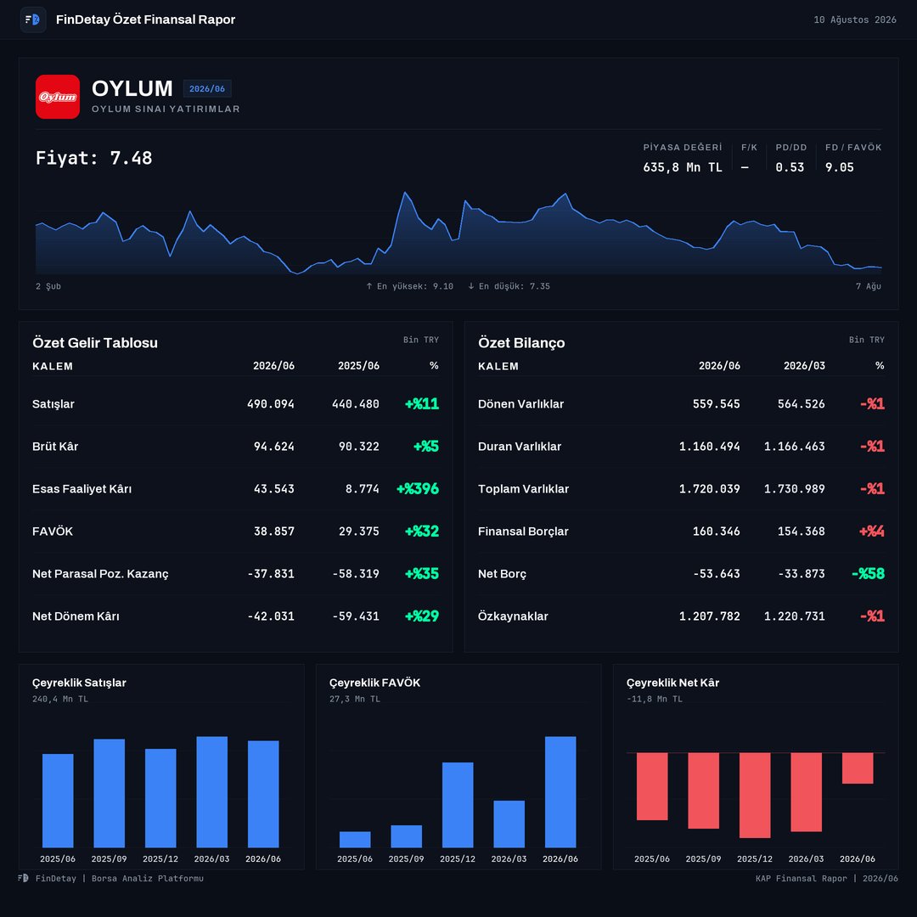Click the 'Çeyreklik Net Kâr' chart title
Screen dimensions: 917x917
pyautogui.click(x=672, y=683)
